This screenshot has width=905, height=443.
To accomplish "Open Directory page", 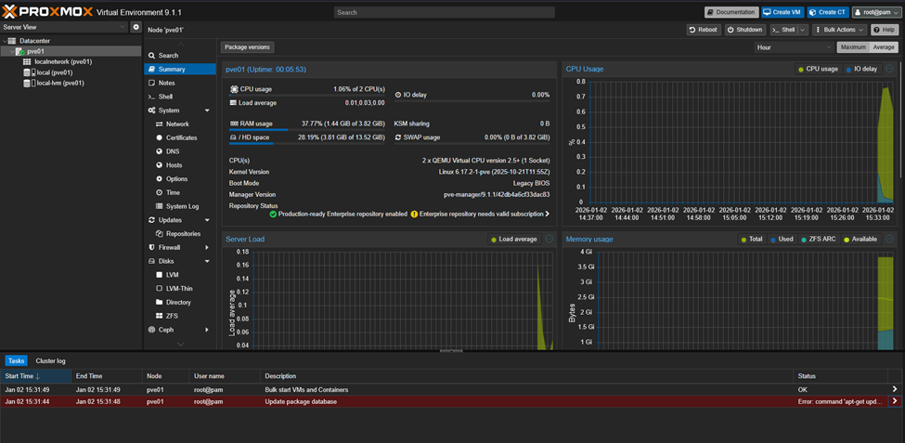I will click(x=180, y=302).
